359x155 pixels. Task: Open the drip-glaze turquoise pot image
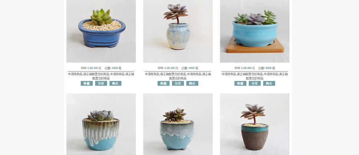[x=101, y=124]
